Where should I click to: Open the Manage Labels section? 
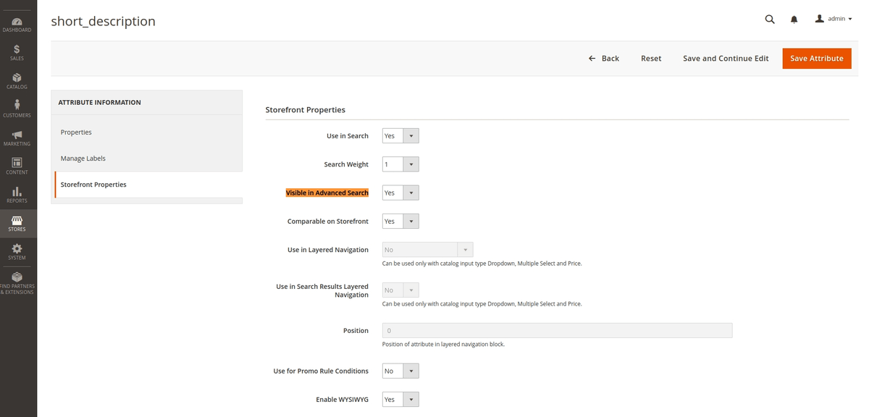[83, 158]
